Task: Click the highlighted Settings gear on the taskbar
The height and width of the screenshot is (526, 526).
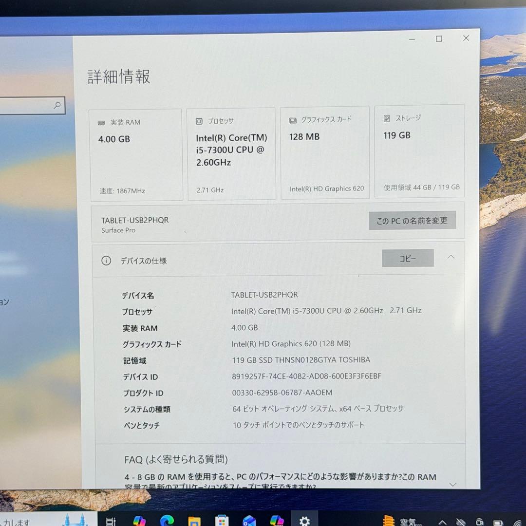Action: pos(304,520)
